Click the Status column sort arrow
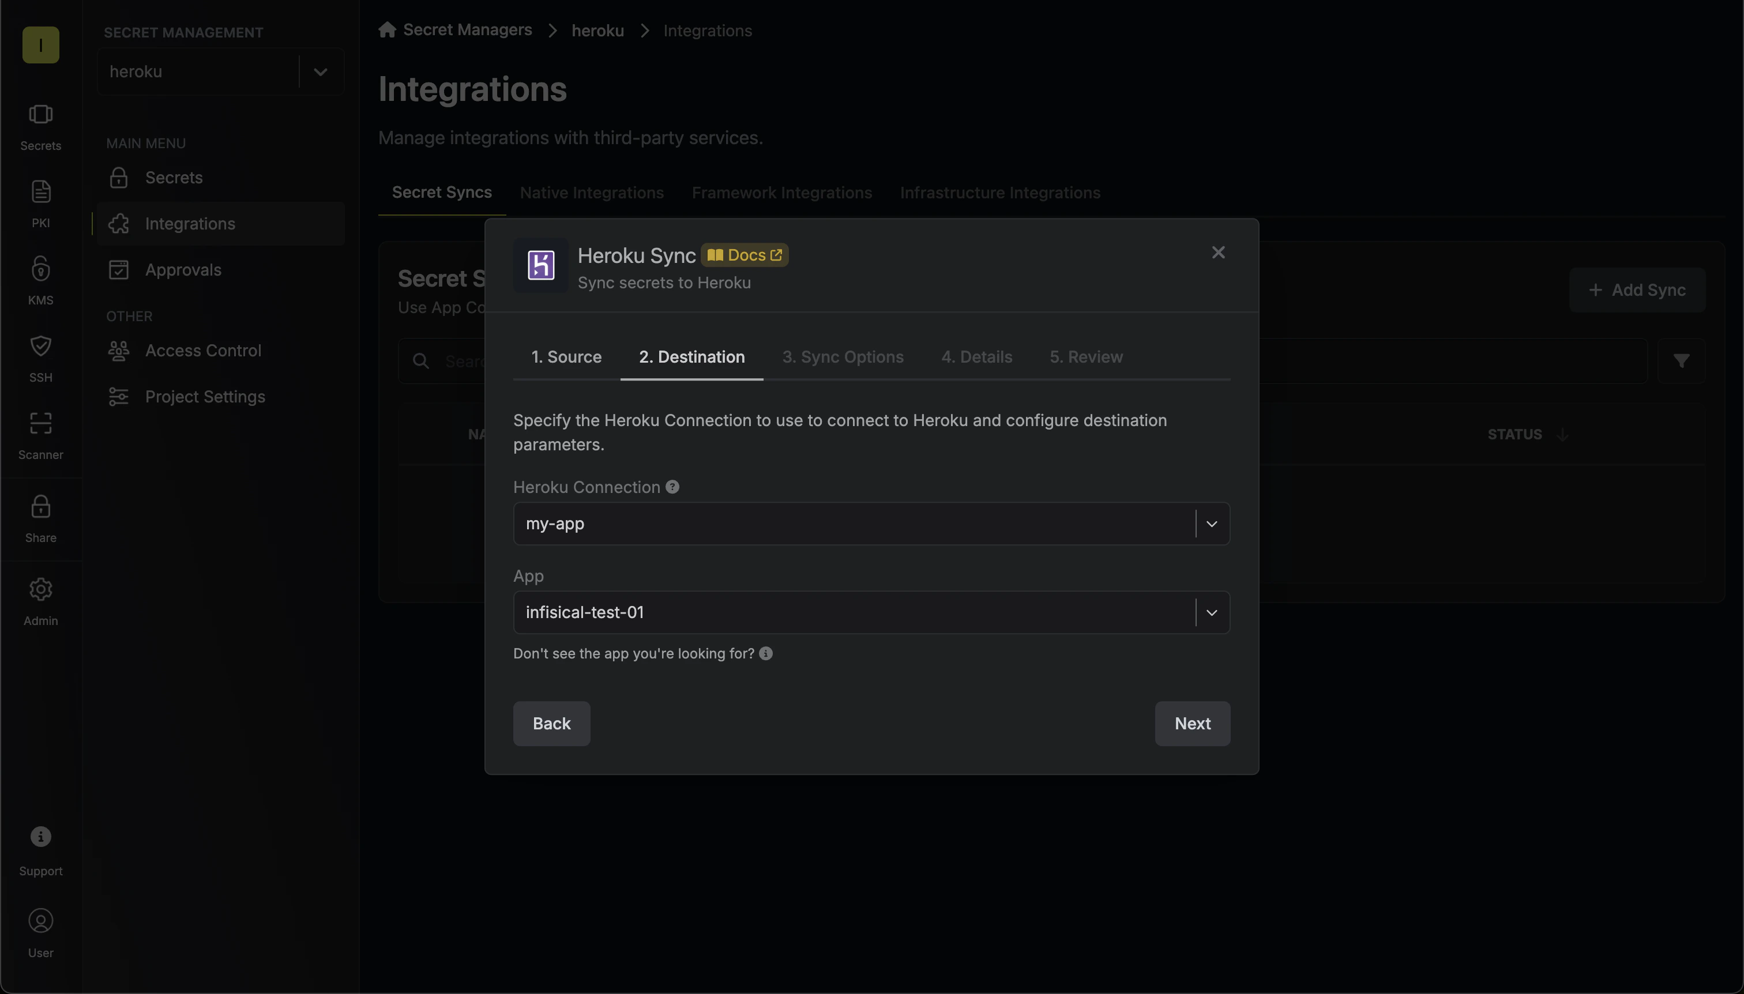 tap(1562, 434)
